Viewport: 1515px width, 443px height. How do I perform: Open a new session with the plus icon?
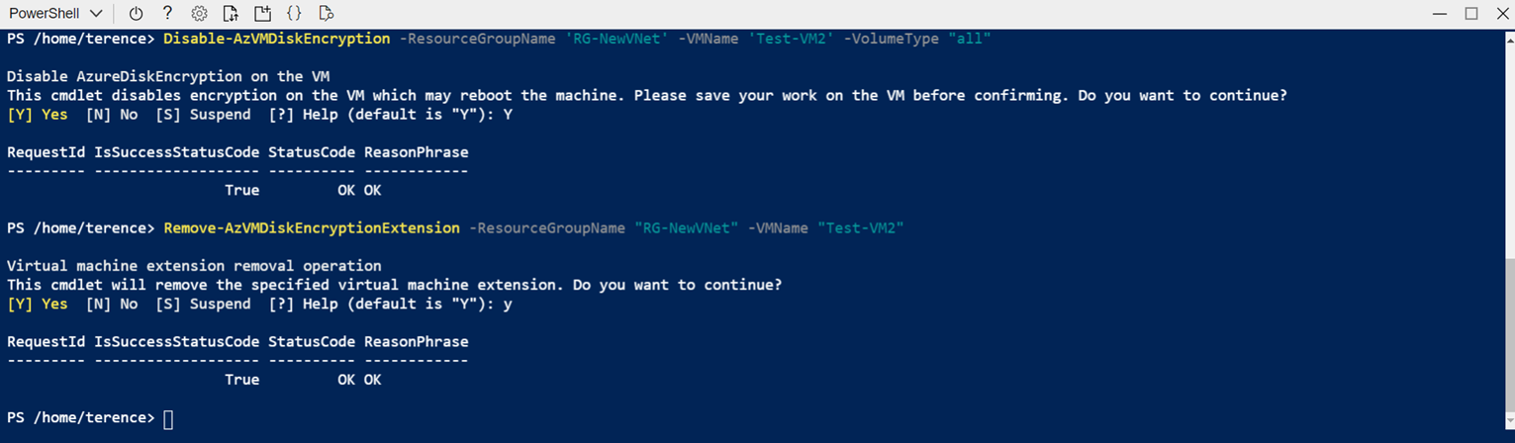(262, 14)
